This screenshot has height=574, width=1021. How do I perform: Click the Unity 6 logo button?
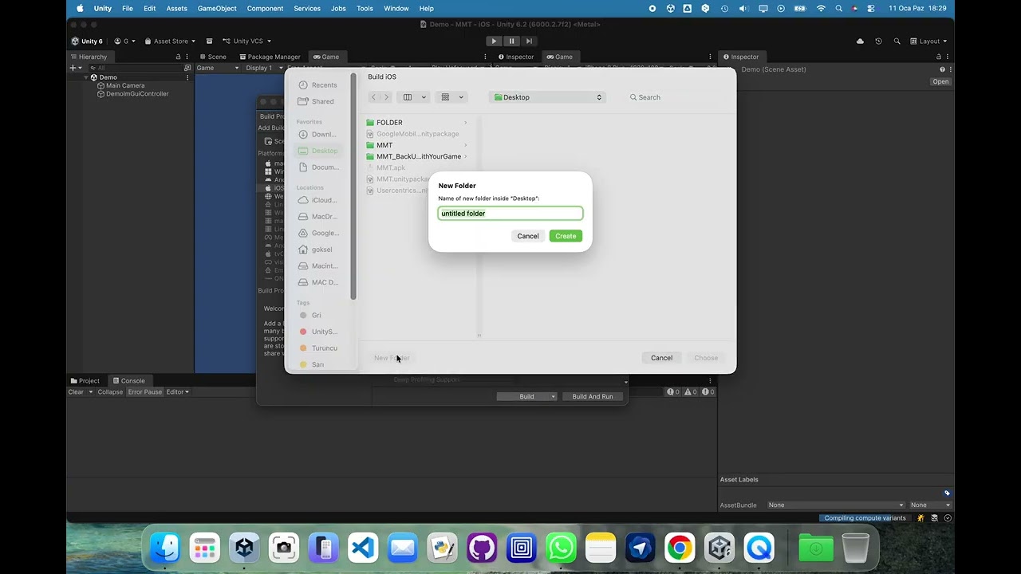tap(87, 41)
